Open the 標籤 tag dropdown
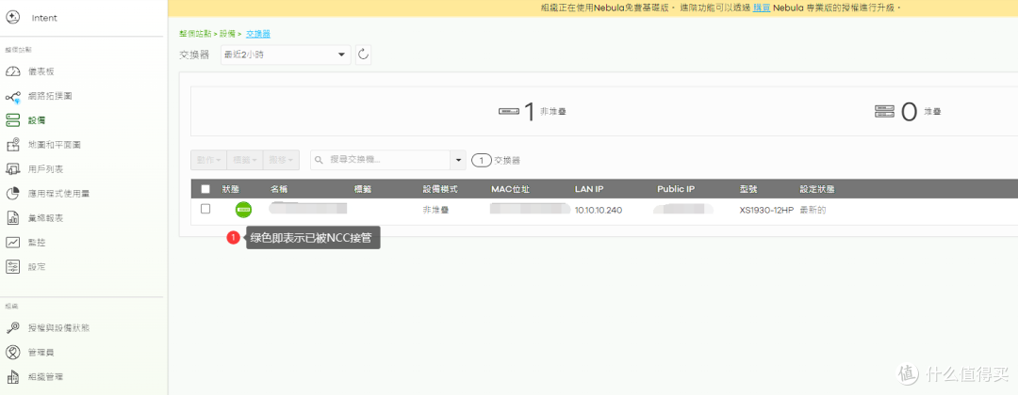 point(245,160)
